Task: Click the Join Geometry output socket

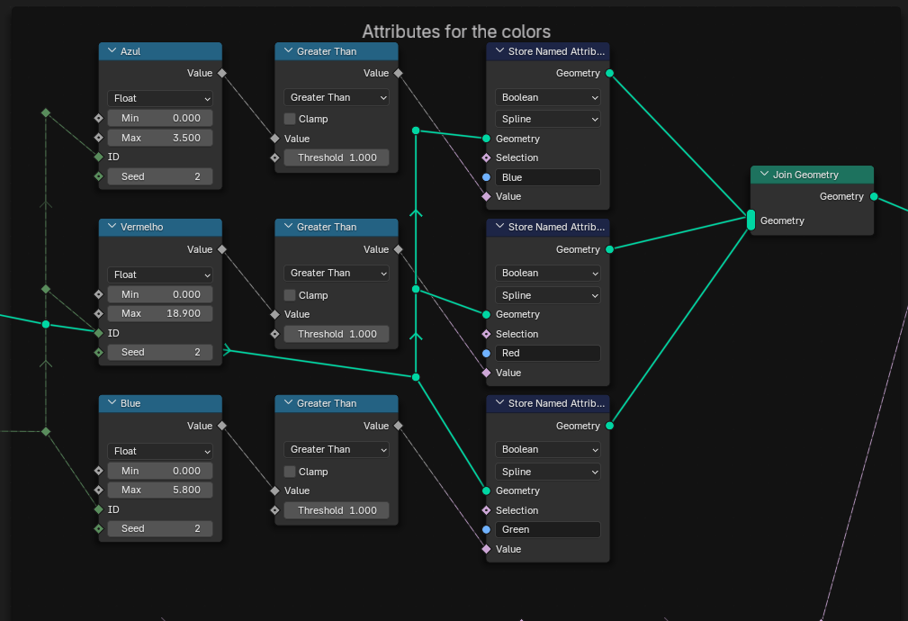Action: click(874, 196)
